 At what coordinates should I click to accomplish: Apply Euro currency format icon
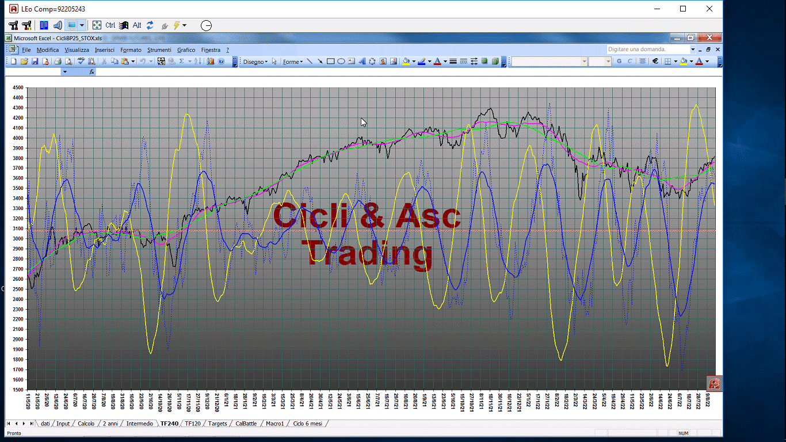655,61
